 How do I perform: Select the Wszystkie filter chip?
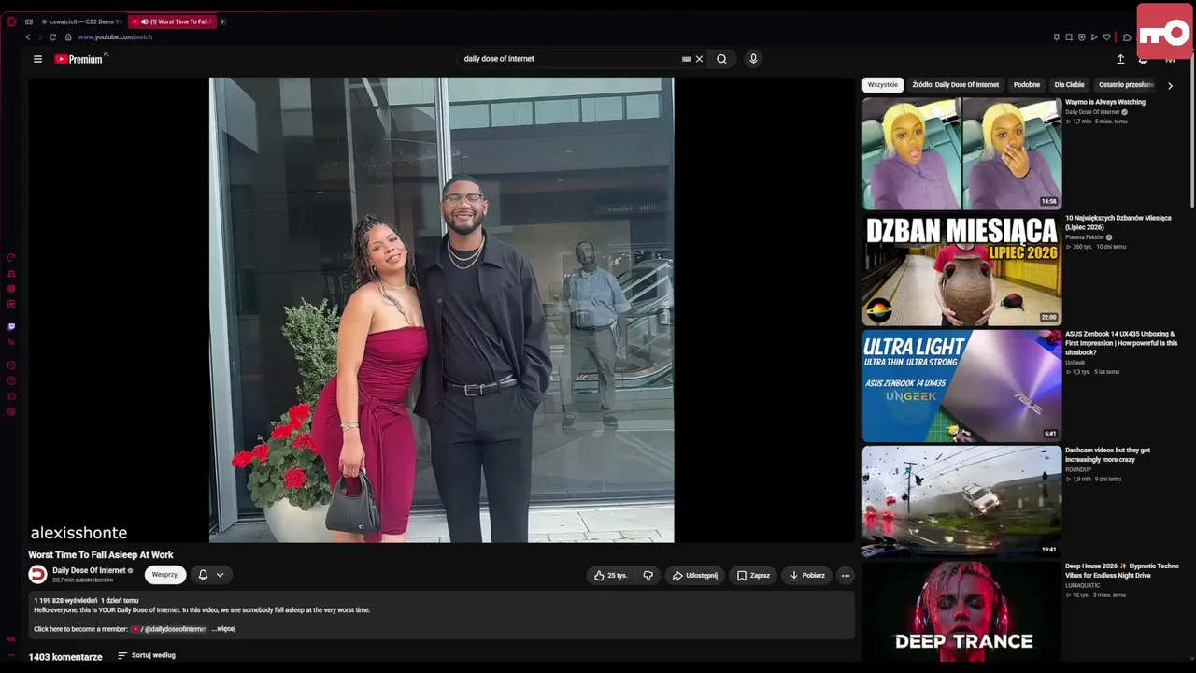(882, 85)
